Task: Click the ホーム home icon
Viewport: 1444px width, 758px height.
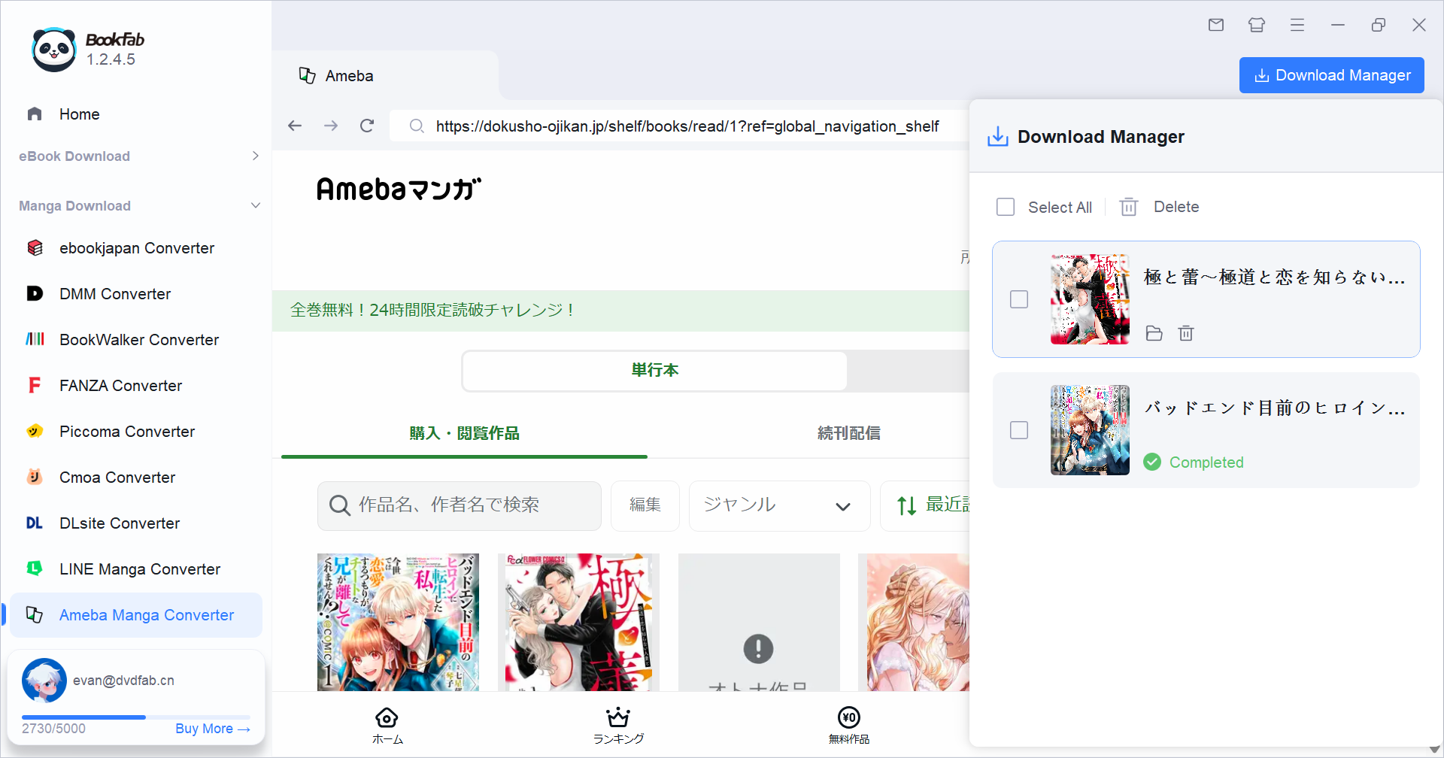Action: point(387,717)
